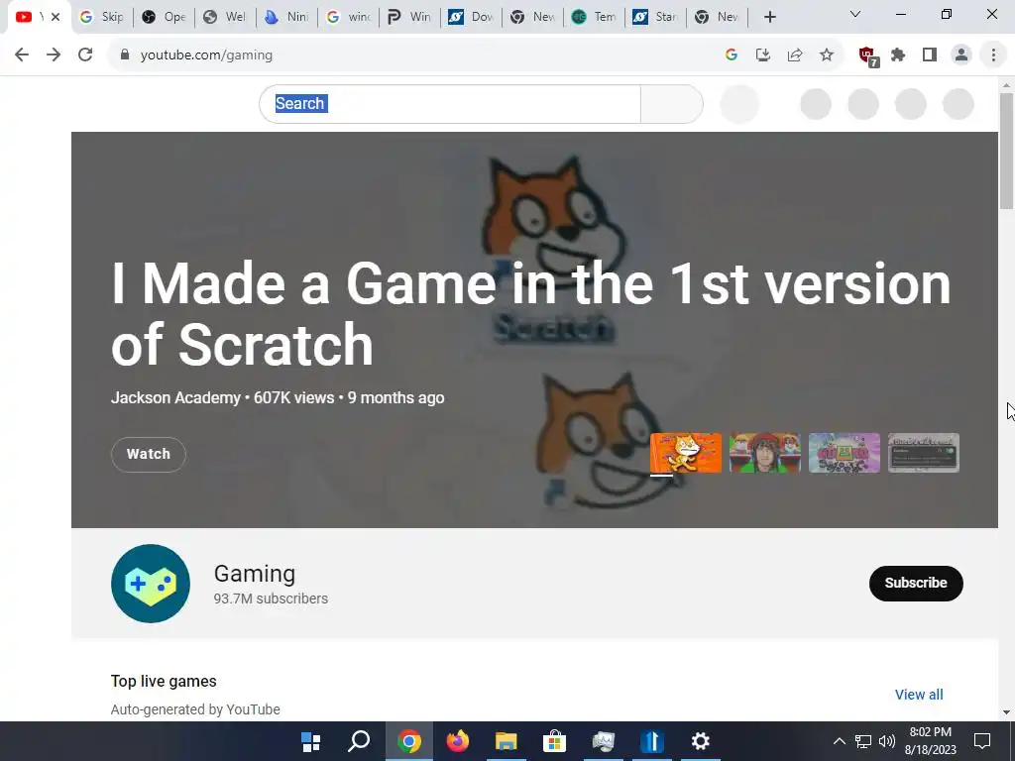This screenshot has height=761, width=1015.
Task: Click the Gaming channel name
Action: point(255,574)
